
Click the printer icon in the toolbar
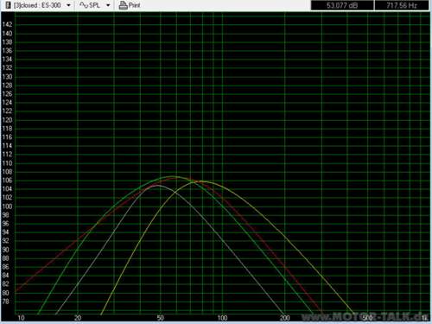[x=124, y=5]
